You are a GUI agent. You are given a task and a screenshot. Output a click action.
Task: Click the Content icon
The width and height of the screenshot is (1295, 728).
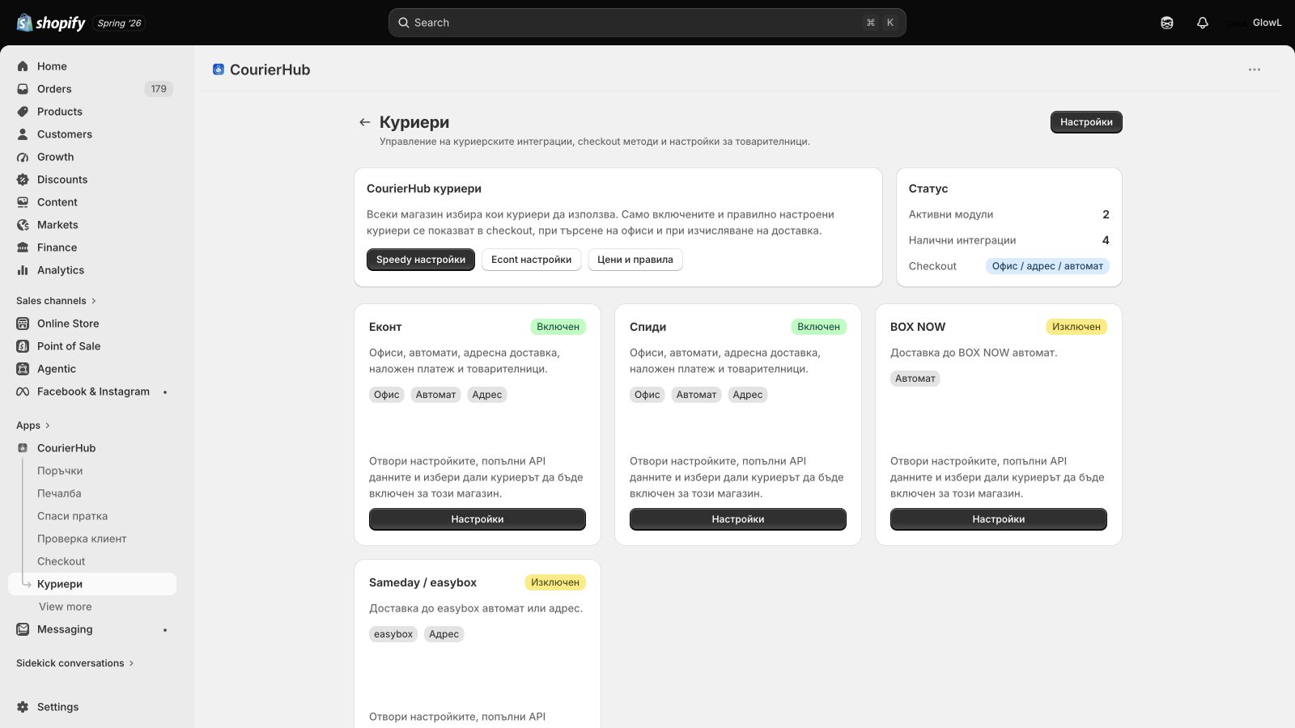coord(23,202)
